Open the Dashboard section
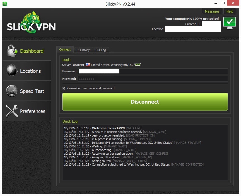The height and width of the screenshot is (196, 241). tap(27, 51)
